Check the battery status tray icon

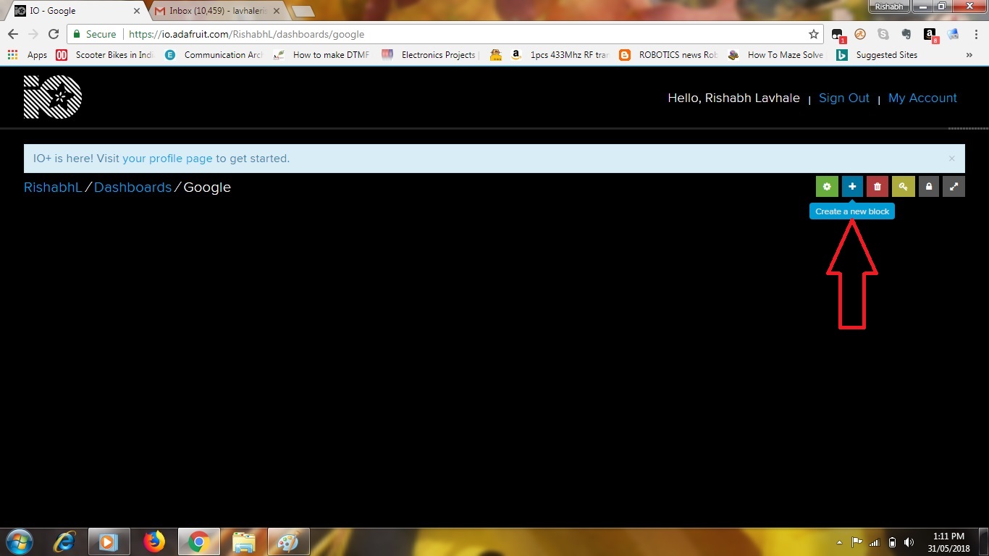pyautogui.click(x=892, y=542)
